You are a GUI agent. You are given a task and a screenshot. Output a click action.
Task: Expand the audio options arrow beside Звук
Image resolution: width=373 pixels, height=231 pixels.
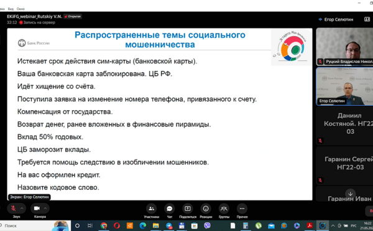tap(22, 209)
